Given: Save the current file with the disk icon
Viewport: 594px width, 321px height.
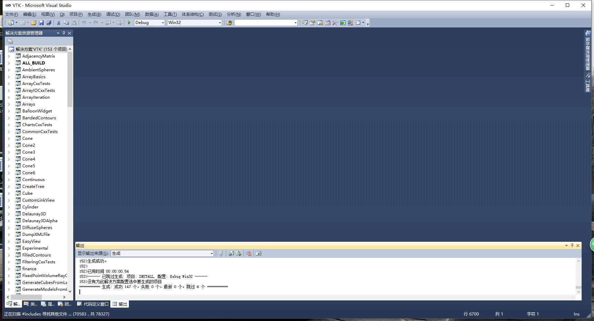Looking at the screenshot, I should pyautogui.click(x=41, y=23).
